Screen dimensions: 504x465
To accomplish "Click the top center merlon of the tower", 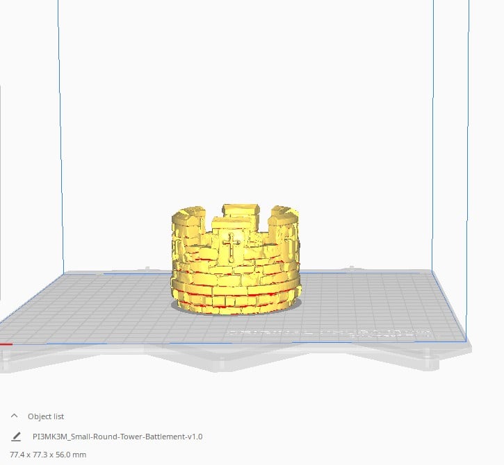I will tap(241, 211).
